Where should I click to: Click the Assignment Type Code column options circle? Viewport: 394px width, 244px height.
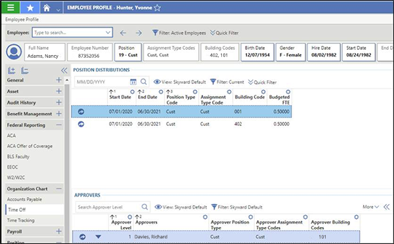coord(229,92)
